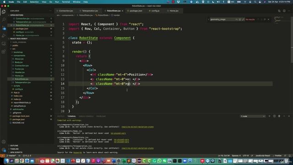
Task: Split the editor to the right
Action: pos(284,11)
